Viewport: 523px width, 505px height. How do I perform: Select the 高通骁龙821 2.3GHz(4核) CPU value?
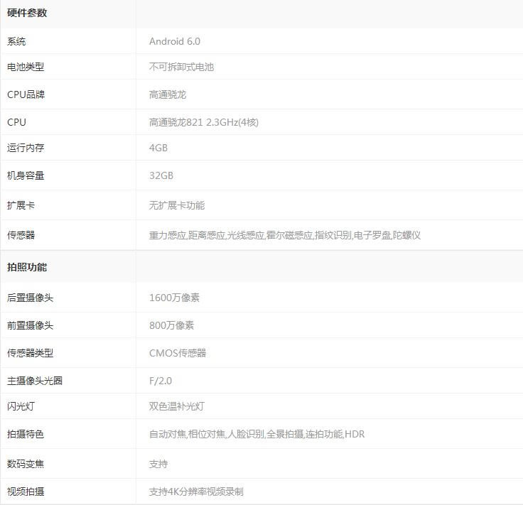[204, 122]
